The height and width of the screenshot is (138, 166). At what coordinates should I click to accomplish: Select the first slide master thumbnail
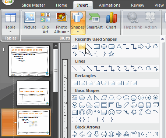(29, 61)
